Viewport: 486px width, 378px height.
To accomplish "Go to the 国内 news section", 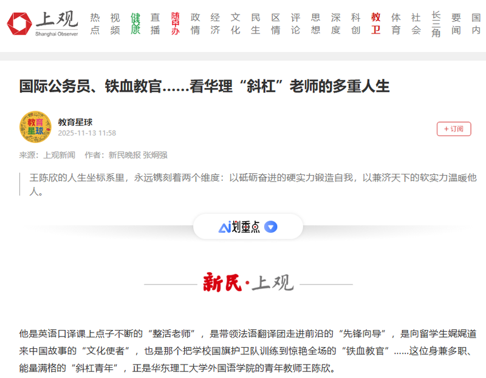I will point(476,24).
